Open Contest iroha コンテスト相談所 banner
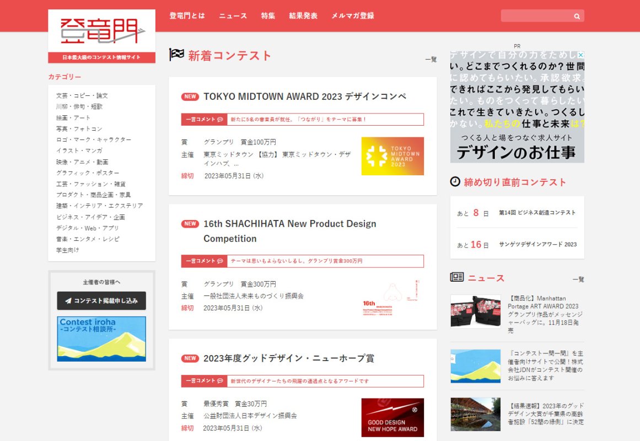This screenshot has height=441, width=640. [x=101, y=339]
